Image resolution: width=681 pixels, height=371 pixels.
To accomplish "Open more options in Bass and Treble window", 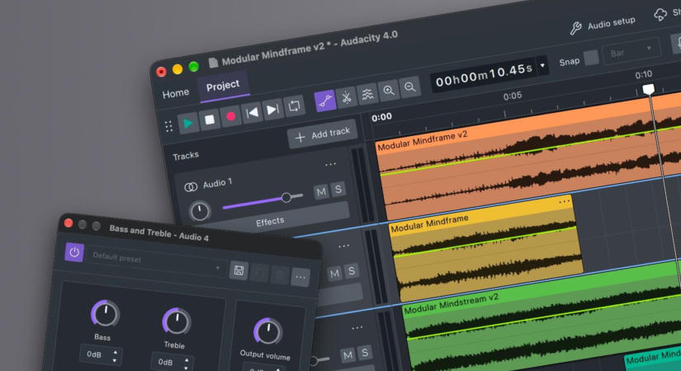I will click(x=300, y=277).
